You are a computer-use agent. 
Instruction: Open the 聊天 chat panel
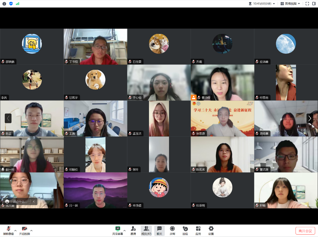160,230
